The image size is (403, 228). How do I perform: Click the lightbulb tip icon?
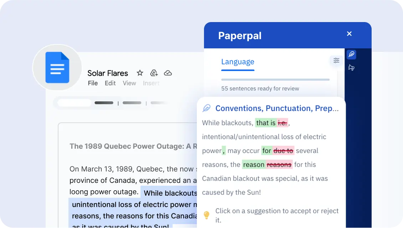(206, 215)
